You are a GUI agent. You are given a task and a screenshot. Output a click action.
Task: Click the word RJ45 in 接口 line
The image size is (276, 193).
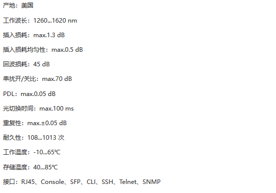(28, 182)
